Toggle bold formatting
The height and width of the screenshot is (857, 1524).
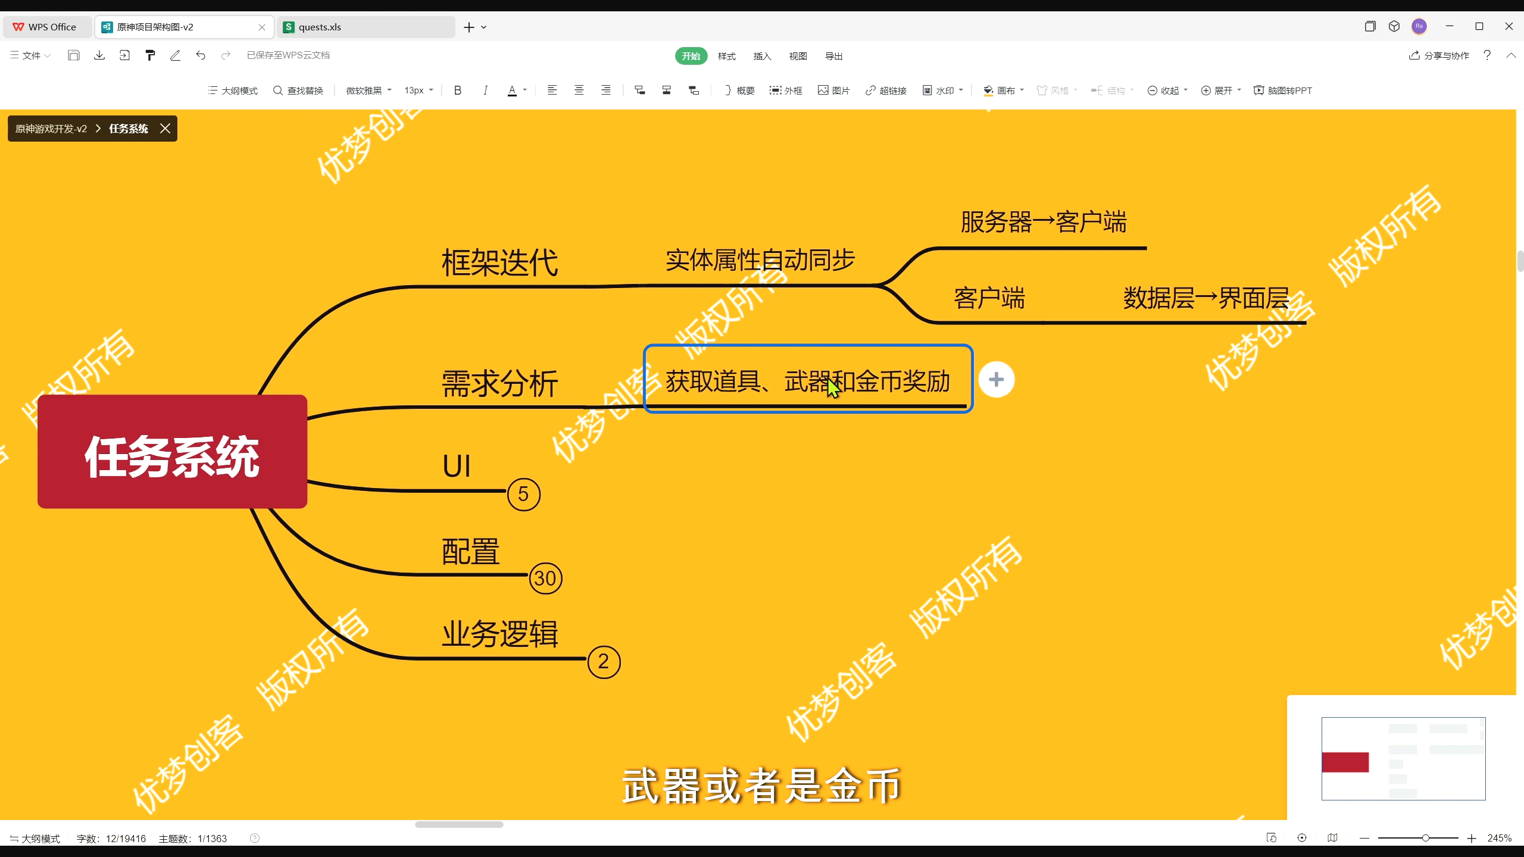[457, 90]
